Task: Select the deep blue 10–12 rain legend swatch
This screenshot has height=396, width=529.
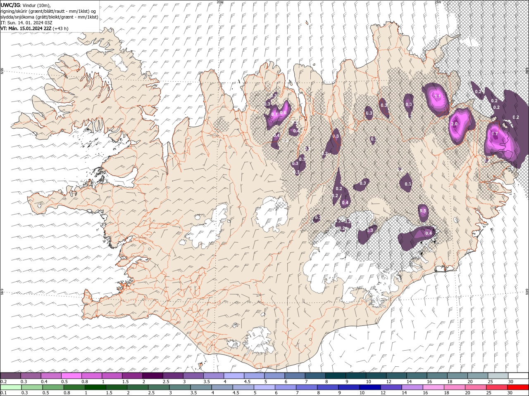Action: click(x=369, y=387)
